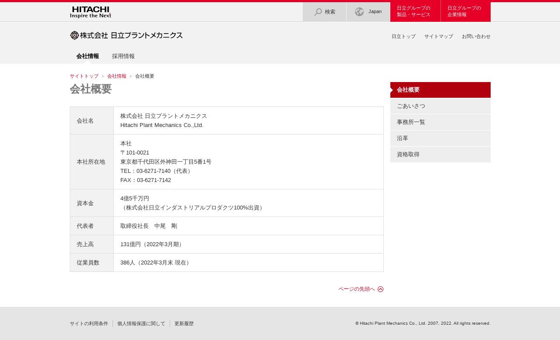560x340 pixels.
Task: Click 取締役社長 中尾 剛 text
Action: 149,226
